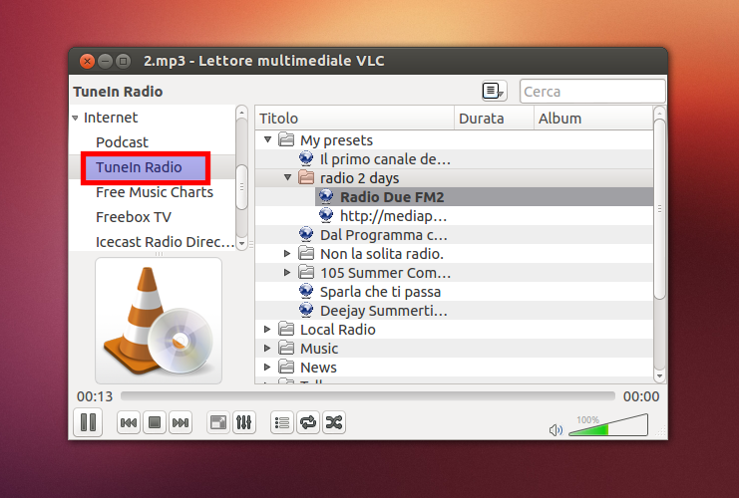Toggle fullscreen video mode icon
This screenshot has height=498, width=739.
(x=217, y=422)
